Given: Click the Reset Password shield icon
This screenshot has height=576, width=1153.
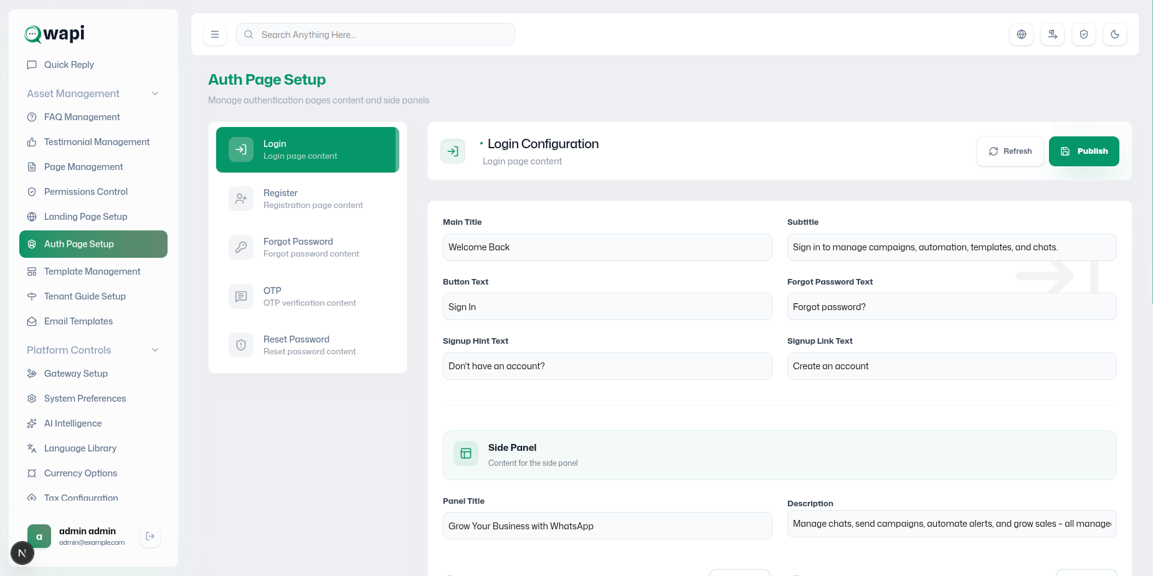Looking at the screenshot, I should pos(241,345).
